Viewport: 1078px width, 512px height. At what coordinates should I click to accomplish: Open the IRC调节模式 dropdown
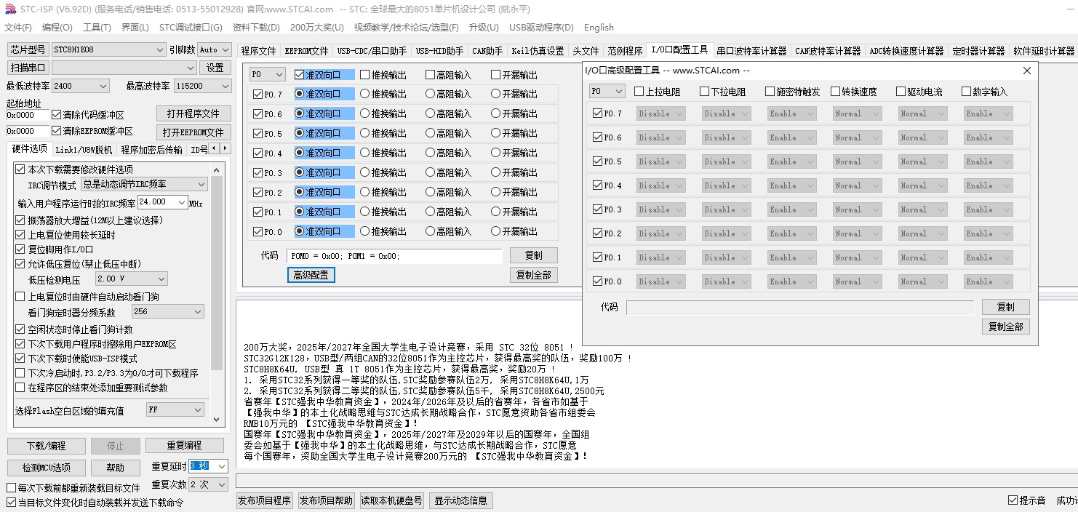(145, 185)
